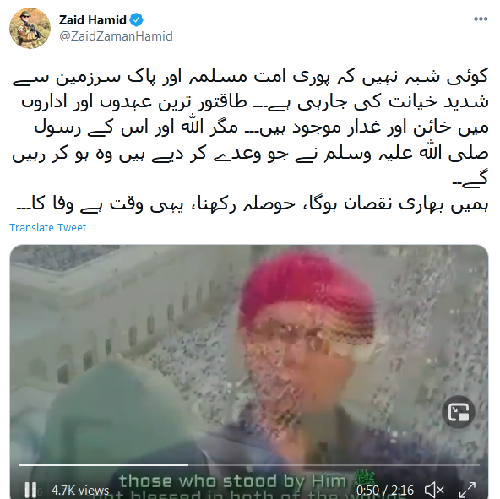The width and height of the screenshot is (500, 499).
Task: Click the @ZaidZamanHamid handle
Action: (116, 36)
